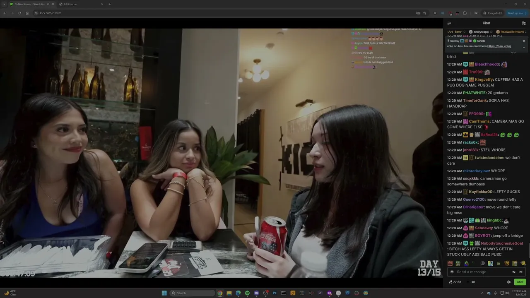Open KingJeffy's profile from chat
The height and width of the screenshot is (298, 530).
tap(484, 79)
